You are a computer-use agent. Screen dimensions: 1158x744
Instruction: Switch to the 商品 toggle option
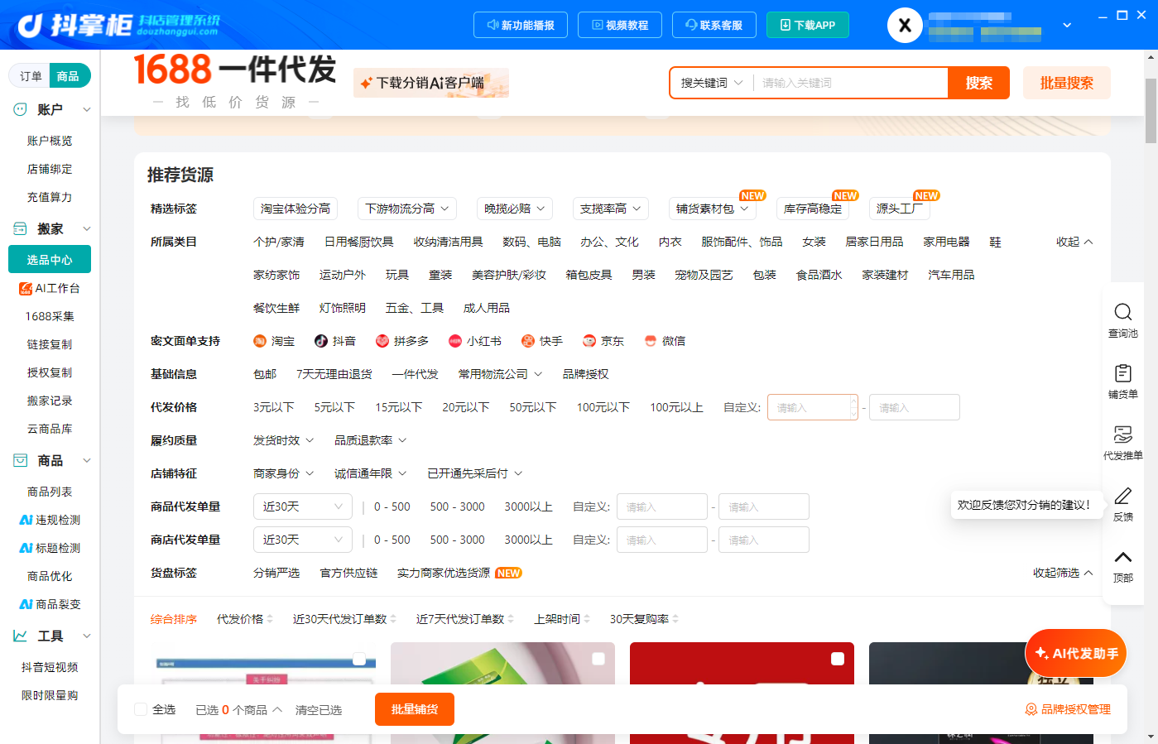69,76
